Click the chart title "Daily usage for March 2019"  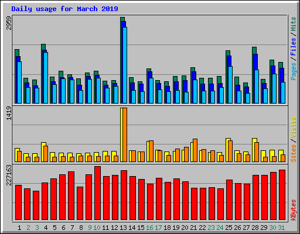click(x=64, y=9)
